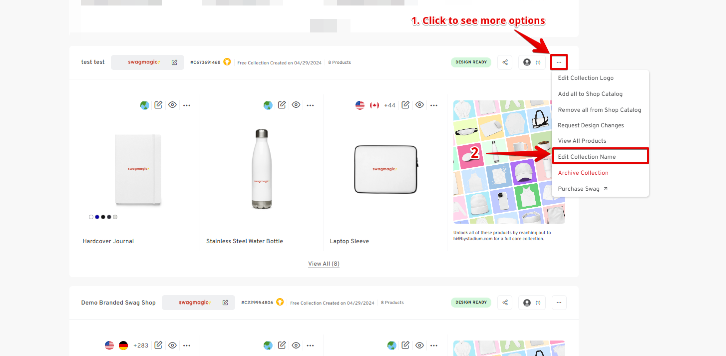Toggle visibility eye on Laptop Sleeve

coord(420,105)
